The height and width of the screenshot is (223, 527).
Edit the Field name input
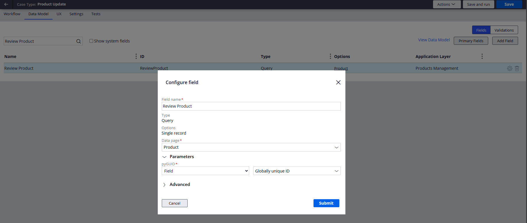[251, 106]
